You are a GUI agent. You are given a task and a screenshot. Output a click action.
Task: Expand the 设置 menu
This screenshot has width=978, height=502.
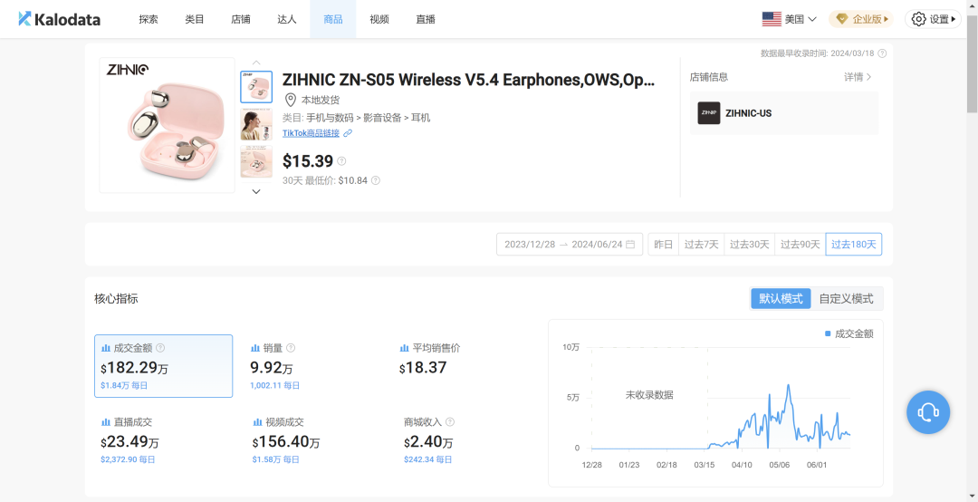point(933,19)
